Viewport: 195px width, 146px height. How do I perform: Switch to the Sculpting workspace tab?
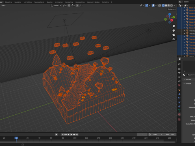18,2
